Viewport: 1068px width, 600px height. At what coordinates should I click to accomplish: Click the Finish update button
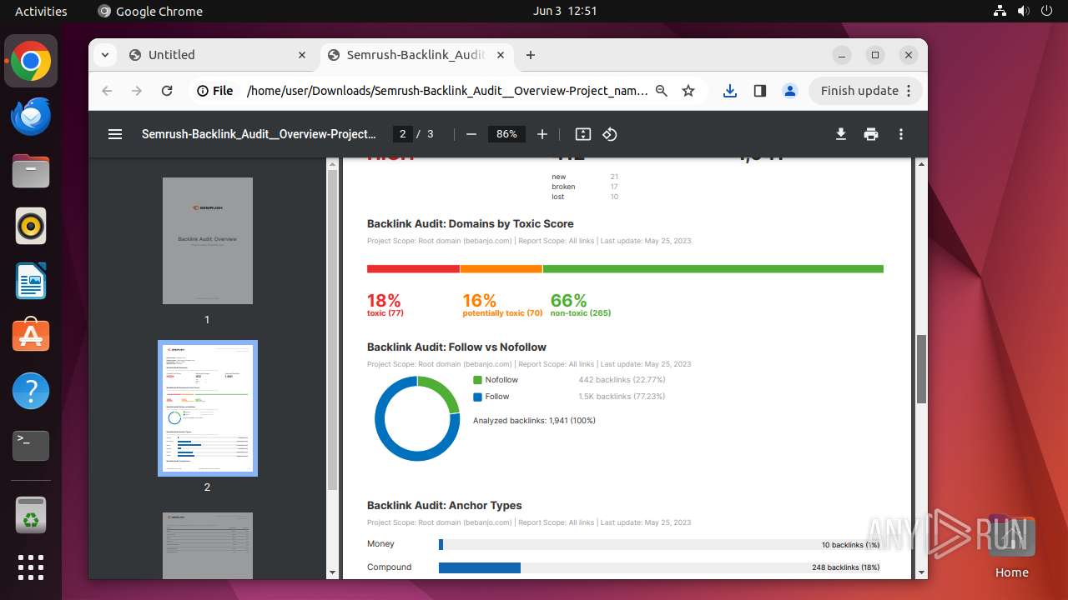tap(865, 91)
